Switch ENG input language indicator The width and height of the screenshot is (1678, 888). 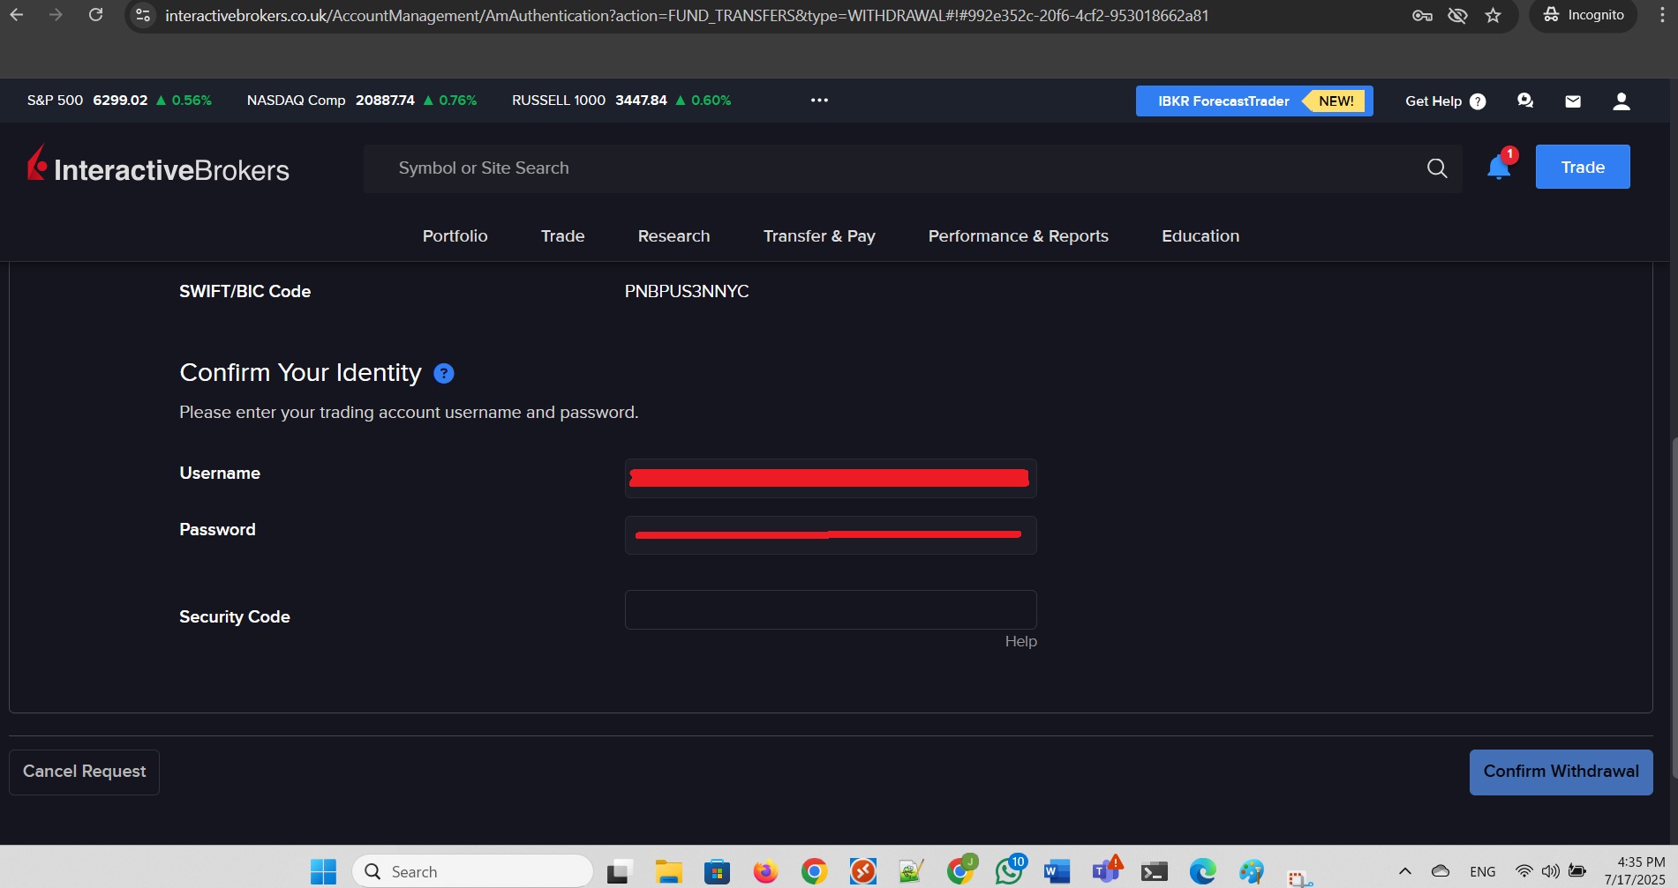pos(1482,871)
